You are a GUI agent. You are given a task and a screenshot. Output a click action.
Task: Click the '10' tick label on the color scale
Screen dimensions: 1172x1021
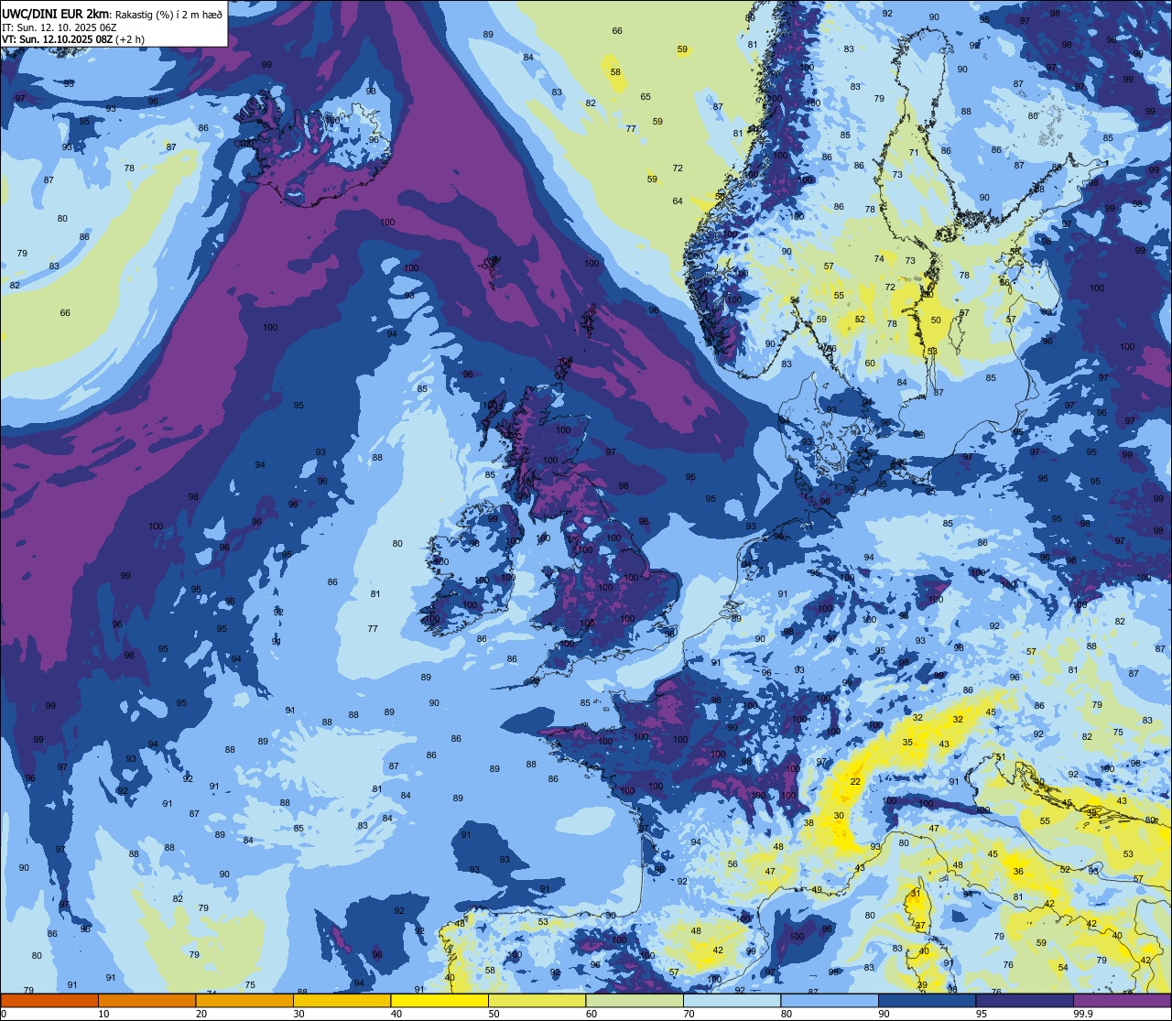pos(103,1015)
